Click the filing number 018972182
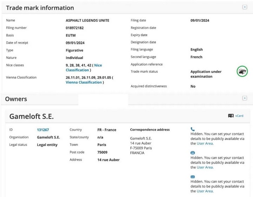 [76, 28]
